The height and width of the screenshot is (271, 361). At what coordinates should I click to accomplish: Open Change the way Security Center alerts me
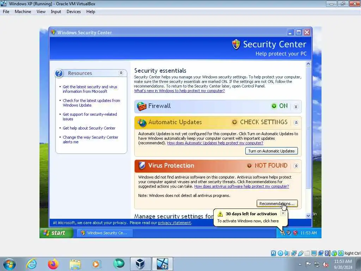(91, 139)
